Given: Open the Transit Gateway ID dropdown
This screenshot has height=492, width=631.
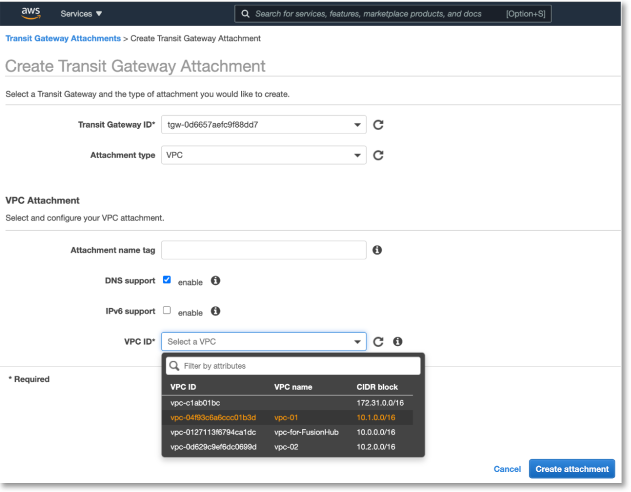Looking at the screenshot, I should point(263,125).
